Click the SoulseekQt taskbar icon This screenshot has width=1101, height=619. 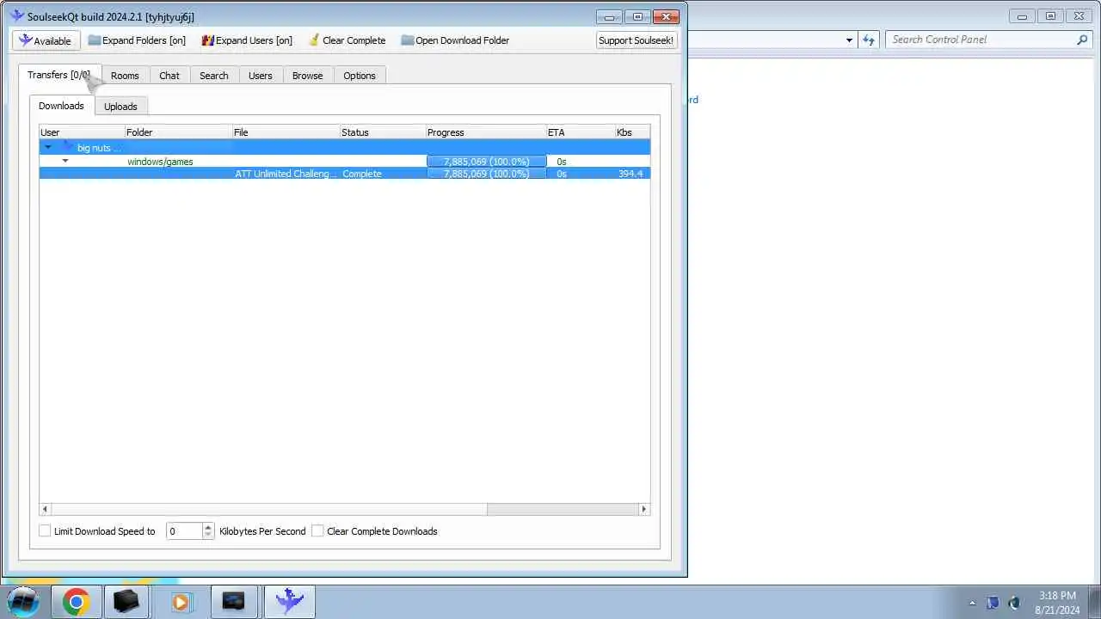(289, 601)
